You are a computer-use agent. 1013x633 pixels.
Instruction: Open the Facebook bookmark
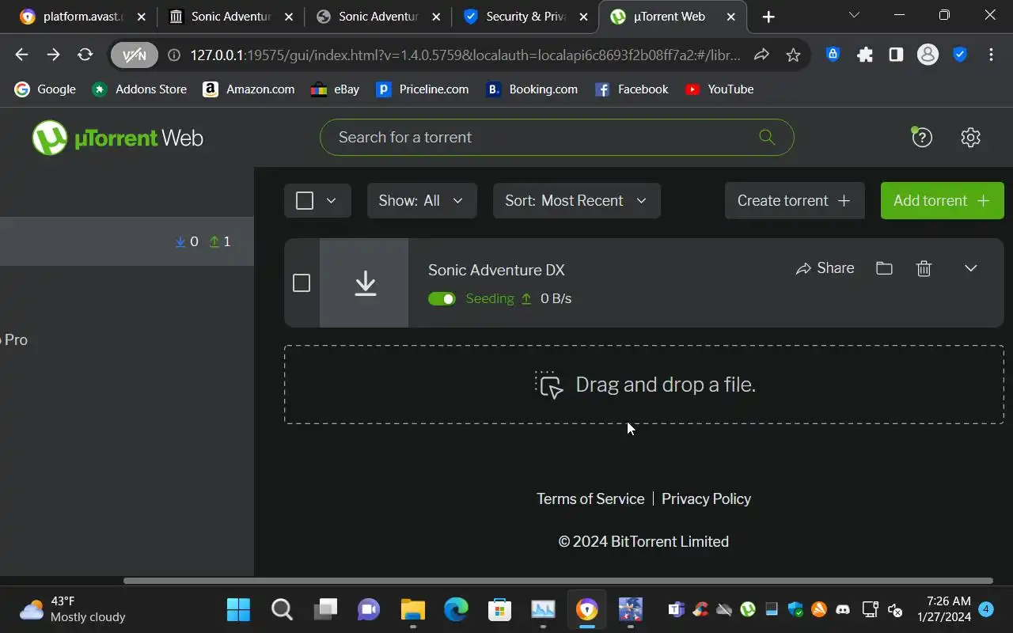point(632,89)
